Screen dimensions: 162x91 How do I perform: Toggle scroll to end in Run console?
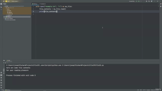point(4,70)
